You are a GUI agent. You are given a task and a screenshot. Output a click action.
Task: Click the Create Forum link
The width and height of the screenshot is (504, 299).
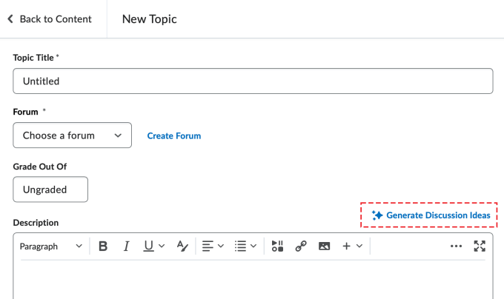(173, 136)
